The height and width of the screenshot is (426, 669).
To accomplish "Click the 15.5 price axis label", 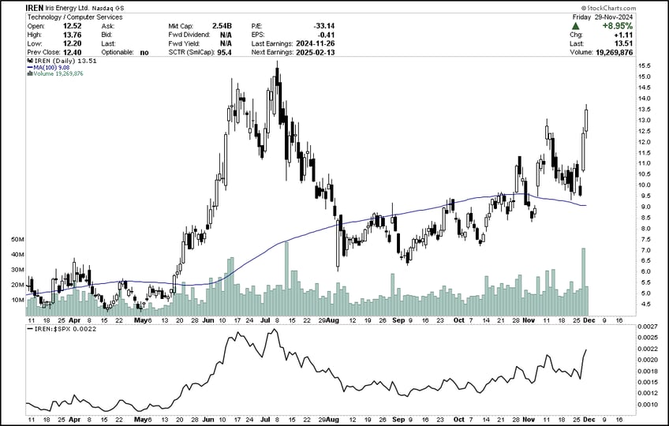I will pyautogui.click(x=644, y=65).
